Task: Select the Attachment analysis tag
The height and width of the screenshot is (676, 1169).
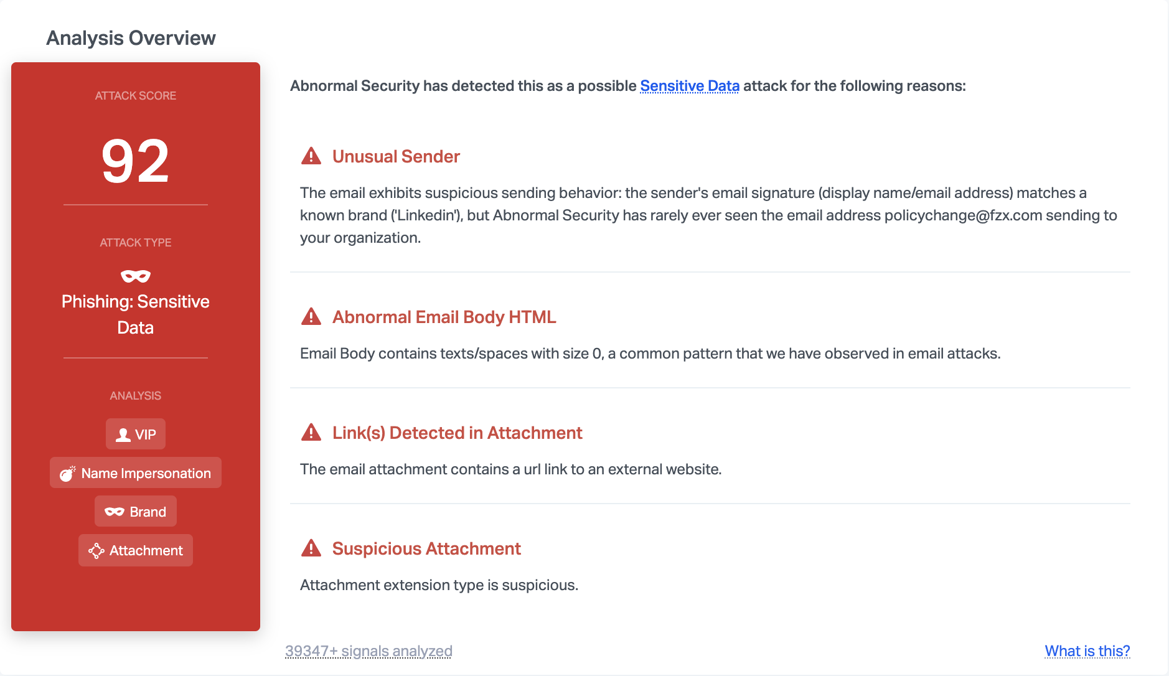Action: click(136, 550)
